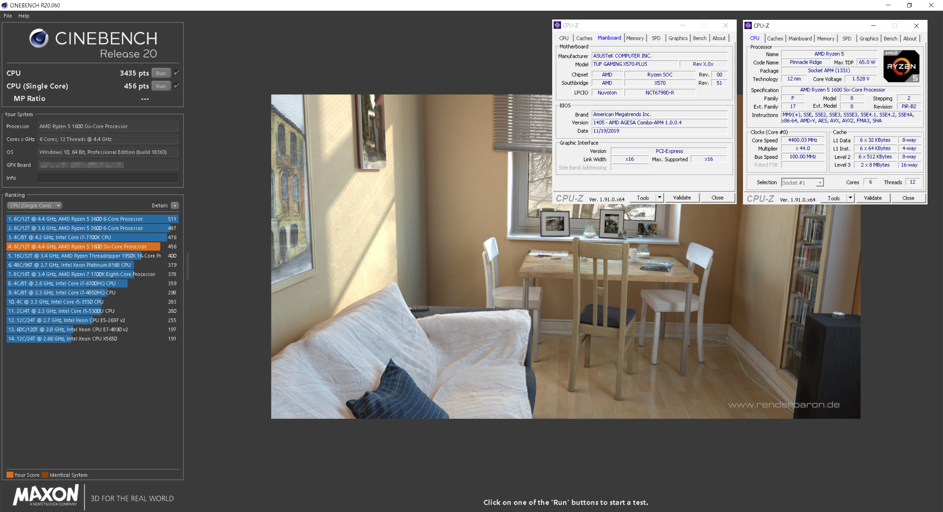The image size is (943, 512).
Task: Open the Bench tab in left CPU-Z window
Action: click(x=700, y=38)
